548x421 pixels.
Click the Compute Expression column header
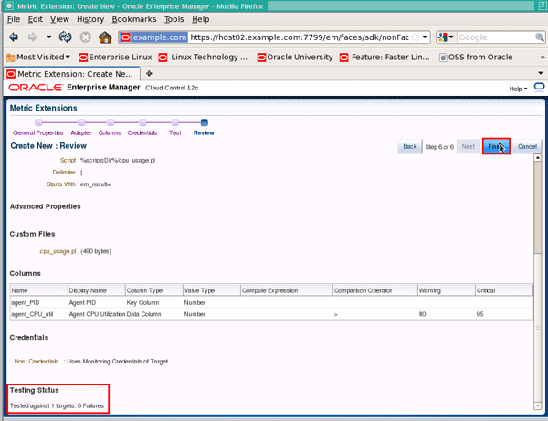[287, 290]
